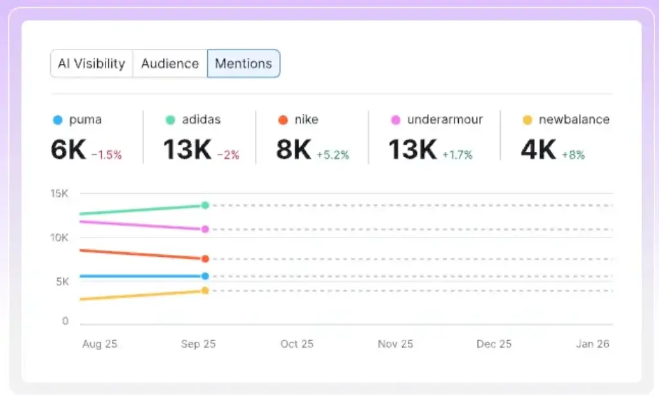The image size is (659, 401).
Task: Click the +1.7% change for underarmour
Action: (x=458, y=155)
